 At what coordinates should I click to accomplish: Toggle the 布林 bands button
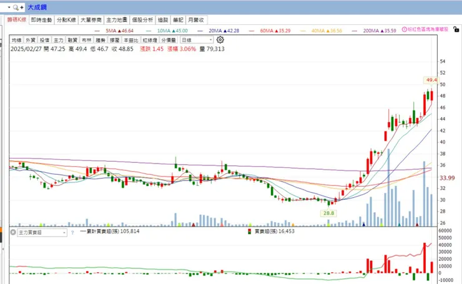coord(86,40)
